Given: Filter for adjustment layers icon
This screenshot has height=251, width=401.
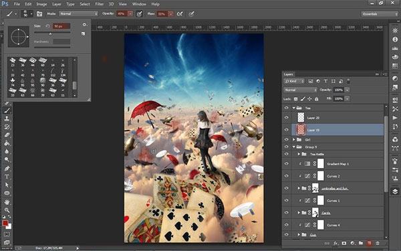Looking at the screenshot, I should click(318, 81).
